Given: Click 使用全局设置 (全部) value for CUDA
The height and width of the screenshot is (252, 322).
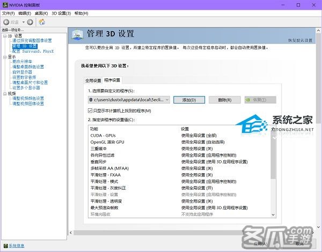Looking at the screenshot, I should click(199, 136).
